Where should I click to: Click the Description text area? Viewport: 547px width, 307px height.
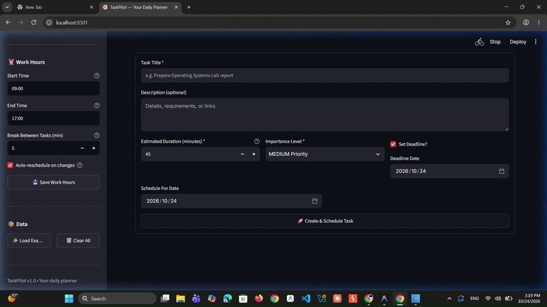tap(325, 115)
